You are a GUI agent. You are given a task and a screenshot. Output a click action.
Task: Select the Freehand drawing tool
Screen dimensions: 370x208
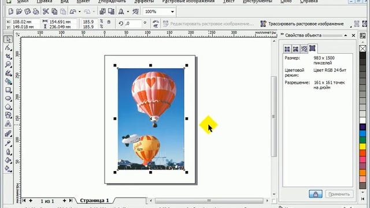[x=8, y=73]
